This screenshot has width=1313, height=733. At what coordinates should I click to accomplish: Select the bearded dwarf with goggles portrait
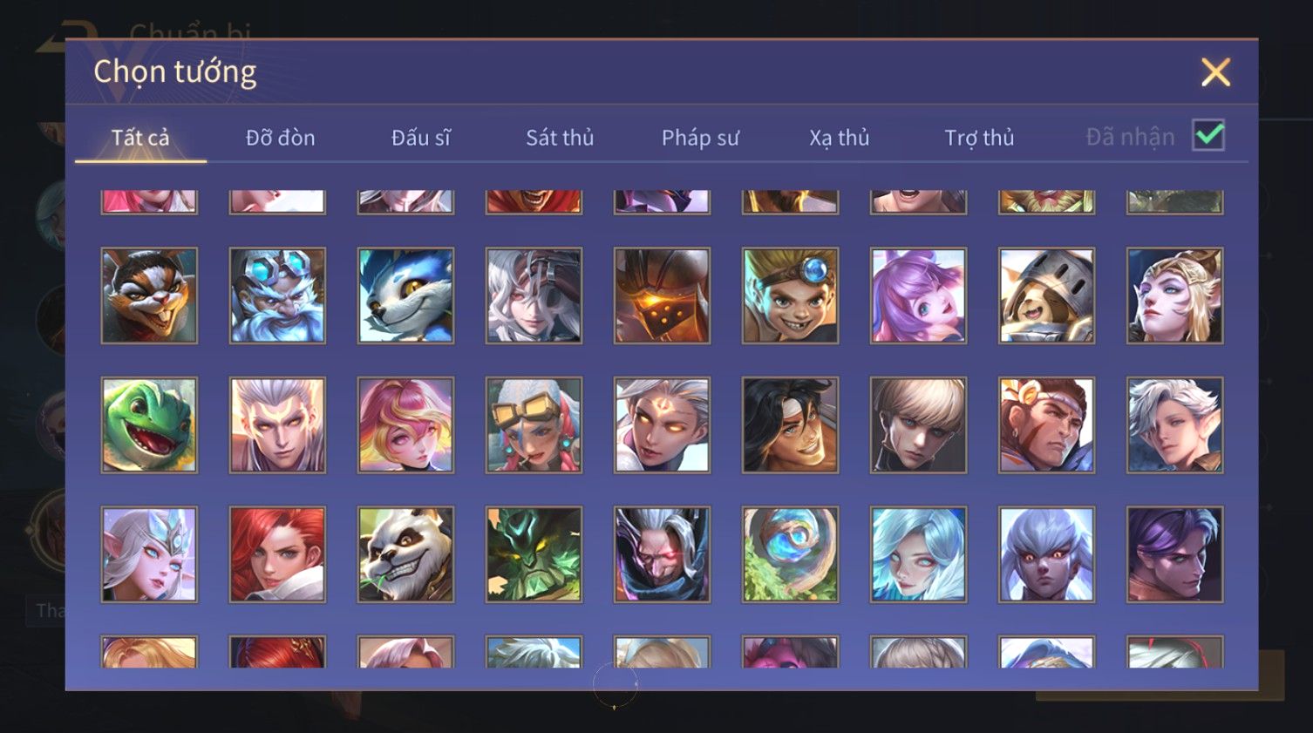(277, 295)
